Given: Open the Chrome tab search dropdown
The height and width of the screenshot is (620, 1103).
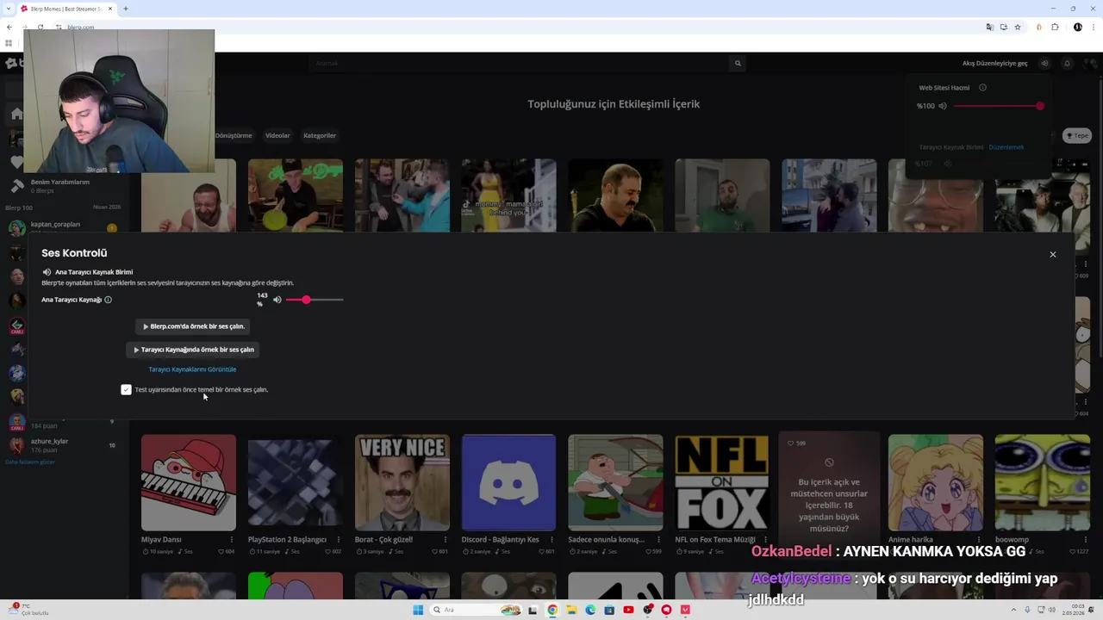Looking at the screenshot, I should [x=9, y=9].
